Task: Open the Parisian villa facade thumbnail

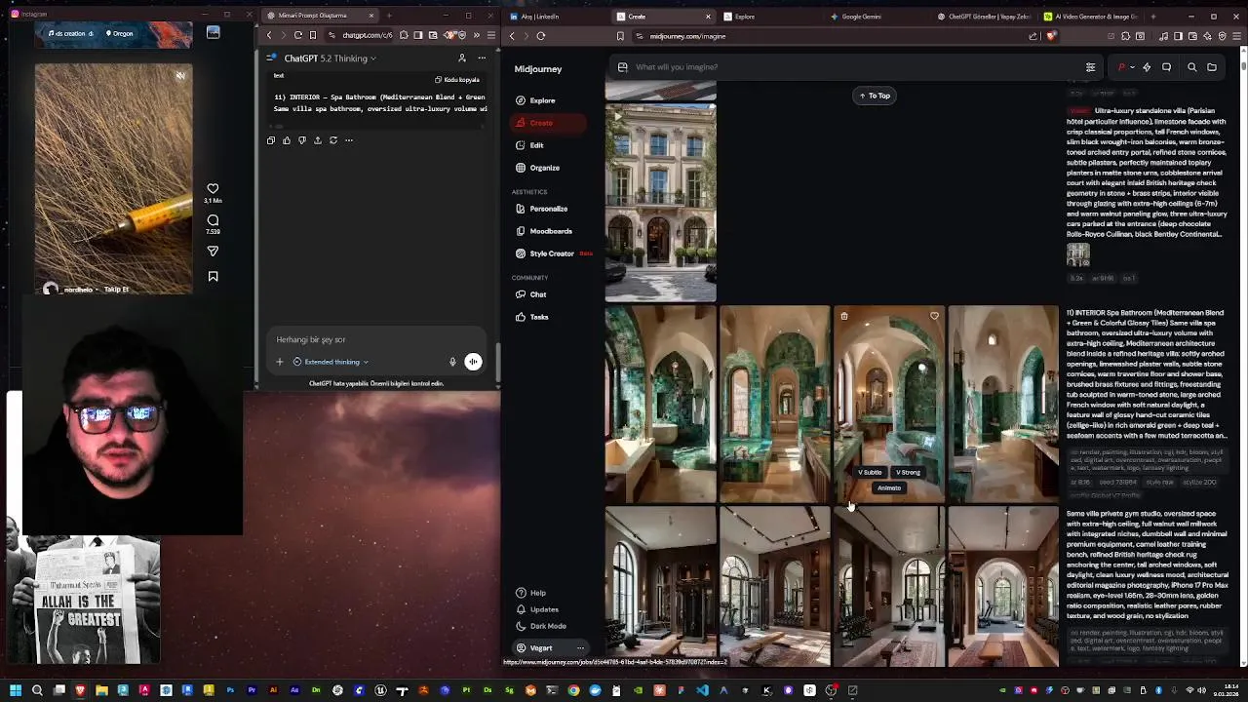Action: coord(660,202)
